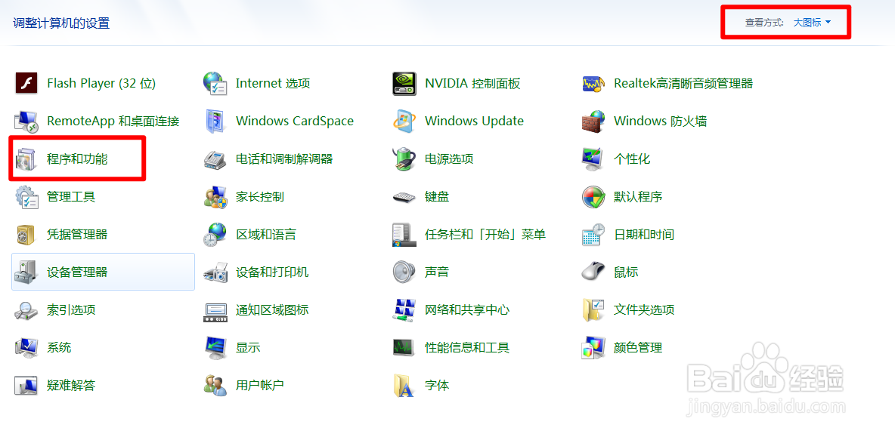Click the 文件夹选项 folder icon
The height and width of the screenshot is (437, 895).
pos(593,309)
